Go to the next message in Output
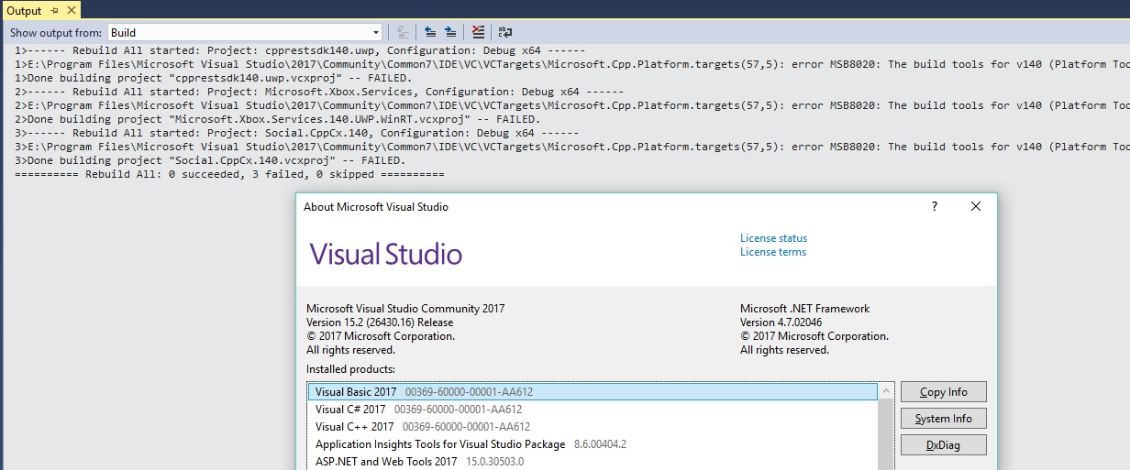The height and width of the screenshot is (470, 1130). [x=450, y=32]
